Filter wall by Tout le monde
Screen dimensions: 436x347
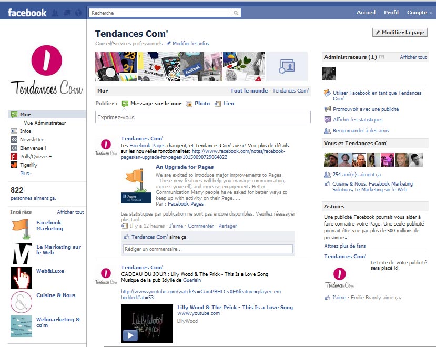pyautogui.click(x=249, y=90)
